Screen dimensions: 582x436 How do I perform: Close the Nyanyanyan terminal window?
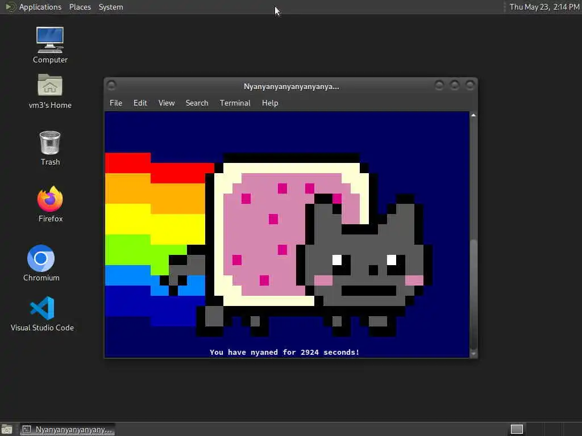point(470,86)
